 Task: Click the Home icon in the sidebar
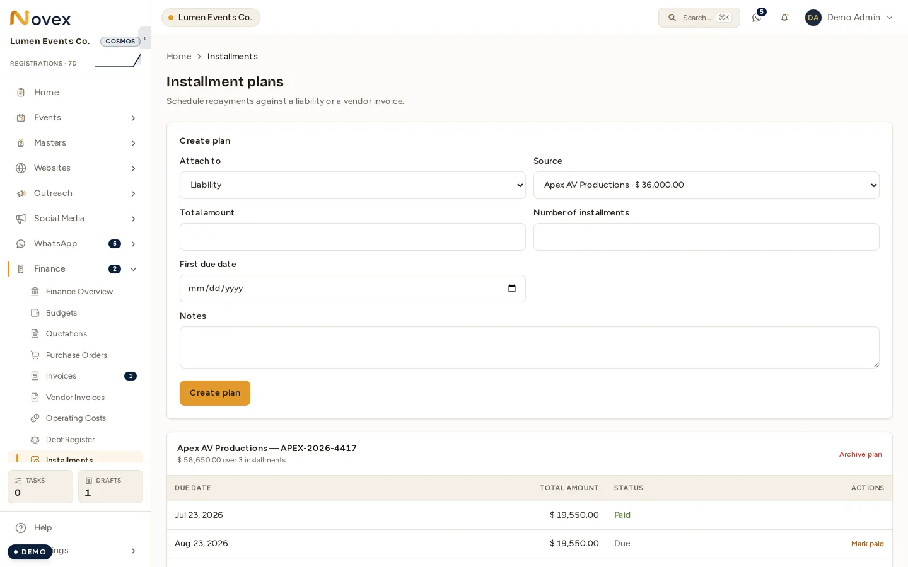21,93
